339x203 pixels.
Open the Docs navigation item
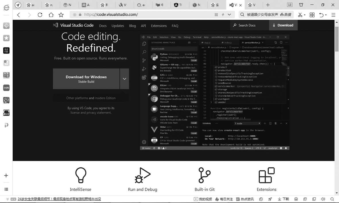103,26
